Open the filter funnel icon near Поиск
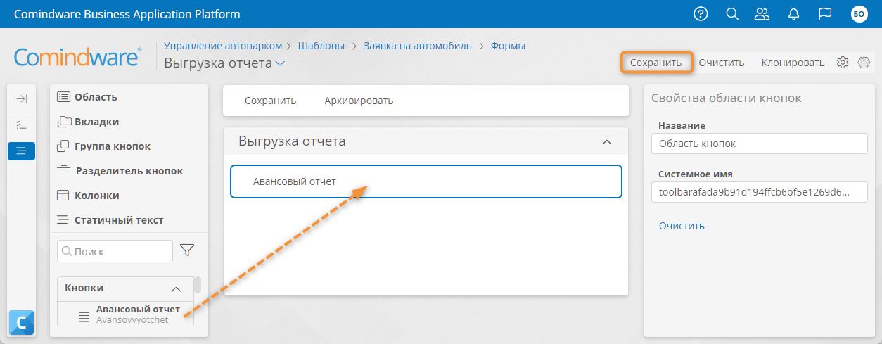The height and width of the screenshot is (344, 882). pos(187,250)
